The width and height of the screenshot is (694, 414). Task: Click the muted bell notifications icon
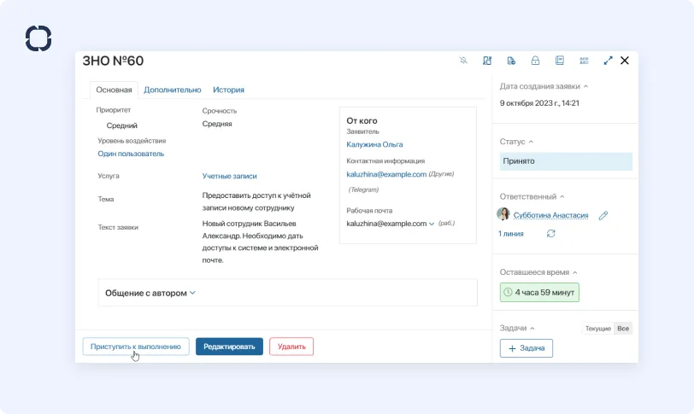click(x=463, y=61)
